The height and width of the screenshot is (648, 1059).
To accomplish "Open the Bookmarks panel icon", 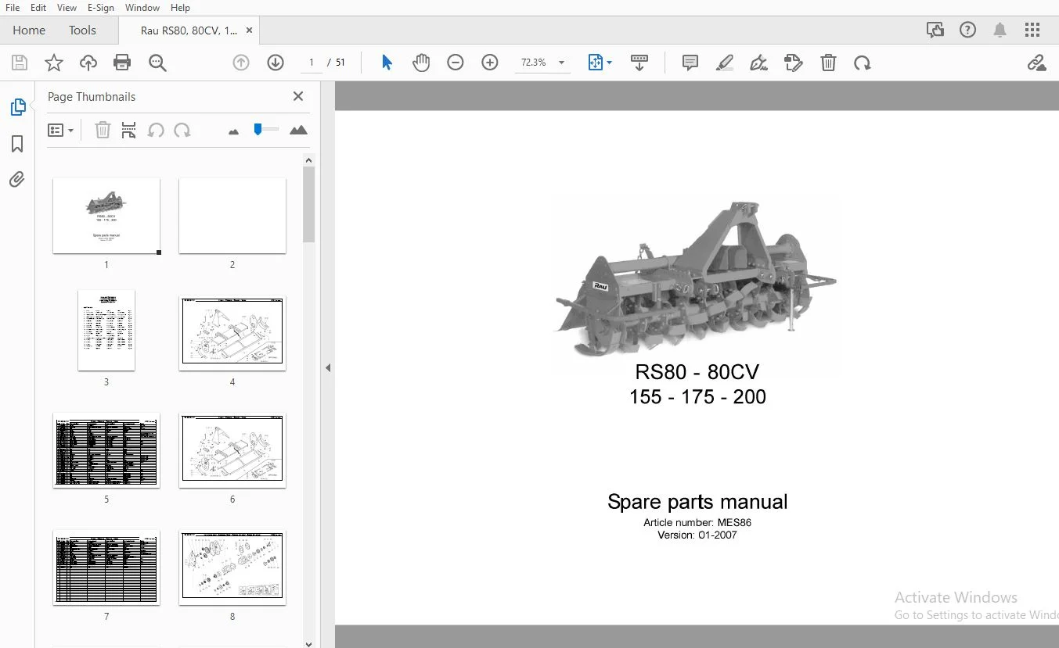I will (x=17, y=144).
